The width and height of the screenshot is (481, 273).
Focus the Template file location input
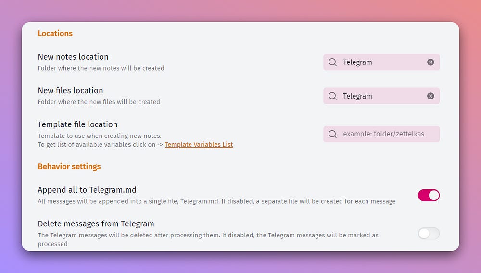(381, 134)
